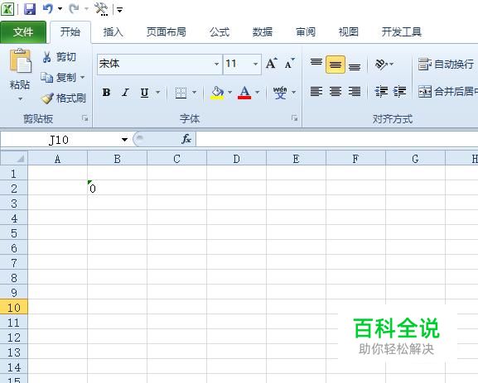Screen dimensions: 478x383
Task: Toggle underline formatting
Action: [144, 93]
